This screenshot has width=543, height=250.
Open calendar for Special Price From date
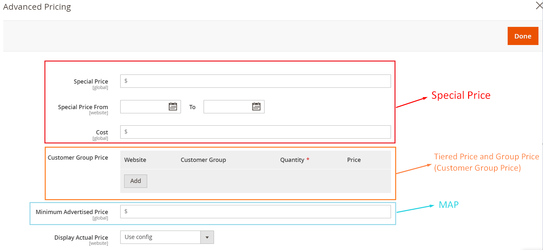click(173, 107)
